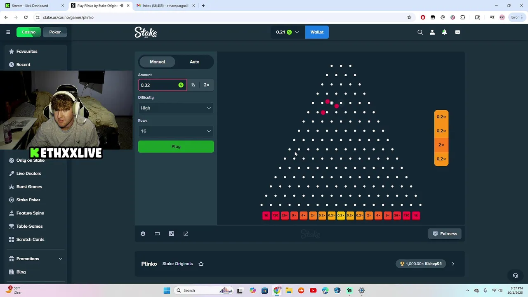Reload the page
Viewport: 528px width, 297px height.
(x=26, y=17)
